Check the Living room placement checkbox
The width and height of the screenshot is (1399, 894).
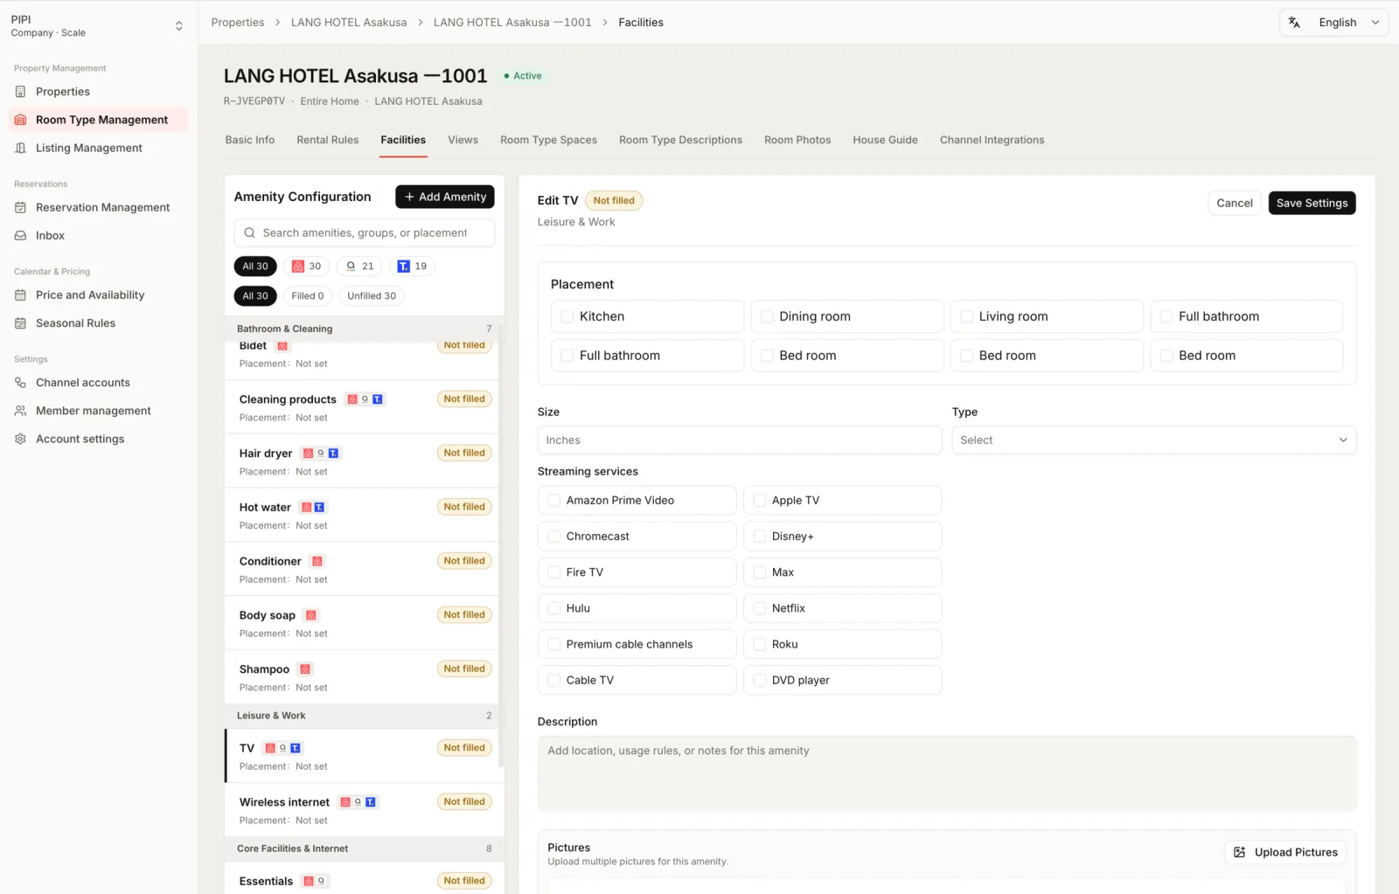point(966,316)
